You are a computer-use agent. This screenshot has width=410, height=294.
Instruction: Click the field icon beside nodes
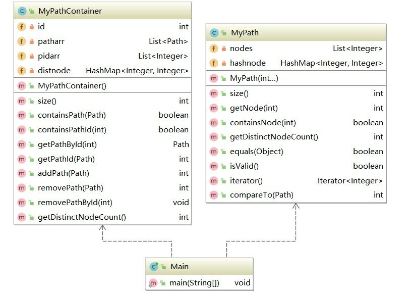tap(214, 48)
